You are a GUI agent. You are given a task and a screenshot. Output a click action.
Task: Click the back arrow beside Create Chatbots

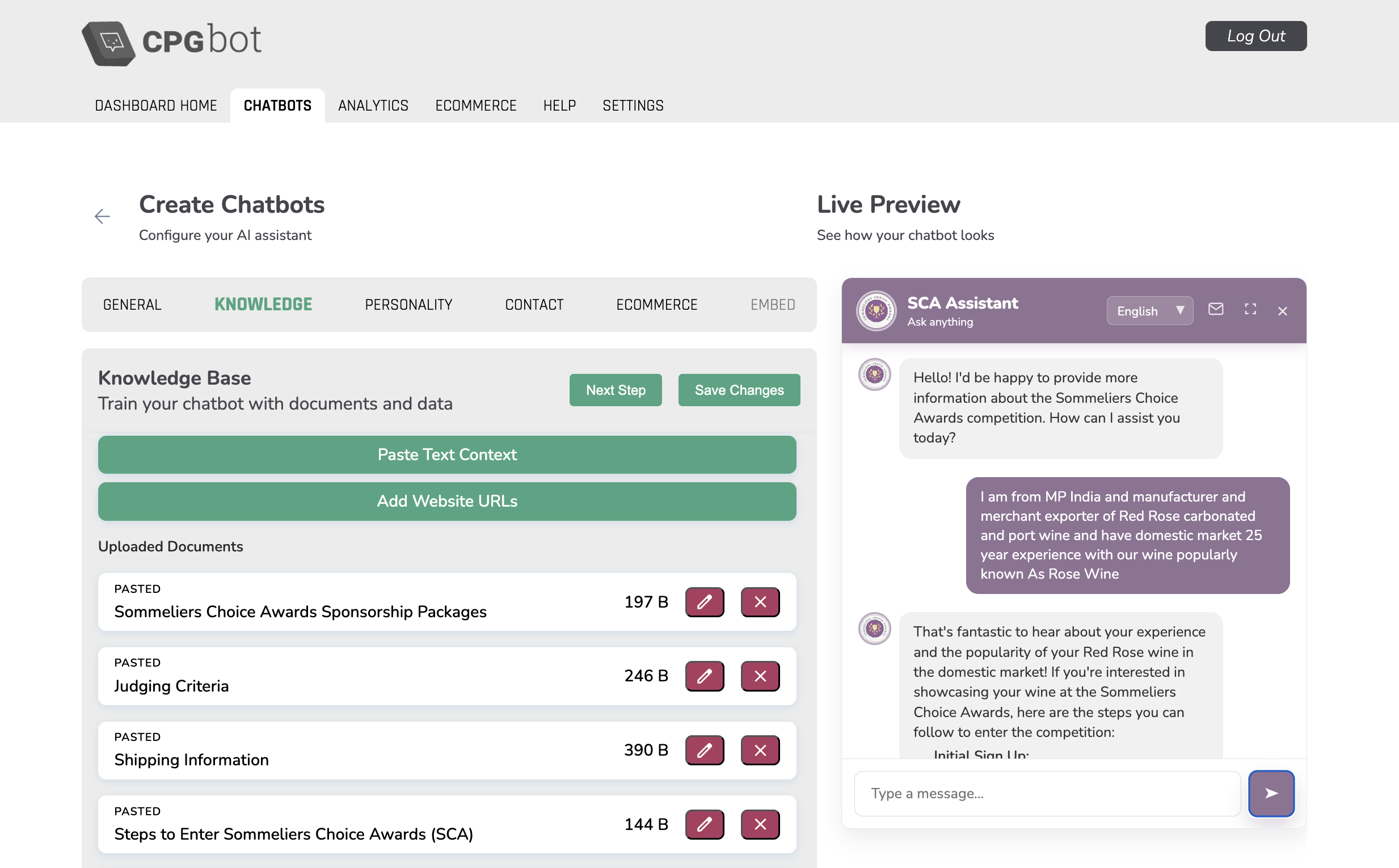click(x=102, y=216)
